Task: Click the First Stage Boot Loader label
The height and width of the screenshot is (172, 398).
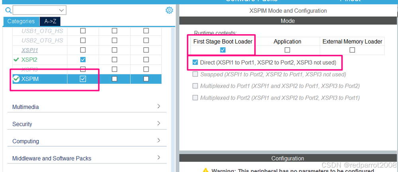Action: point(223,41)
